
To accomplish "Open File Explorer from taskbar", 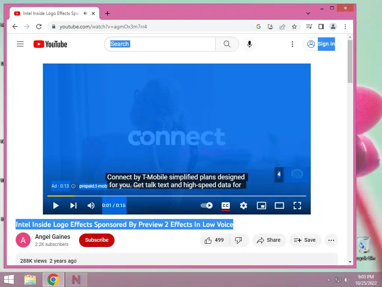I will (30, 280).
